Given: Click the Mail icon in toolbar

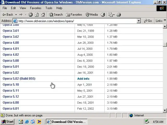Looking at the screenshot, I should pos(111,15).
